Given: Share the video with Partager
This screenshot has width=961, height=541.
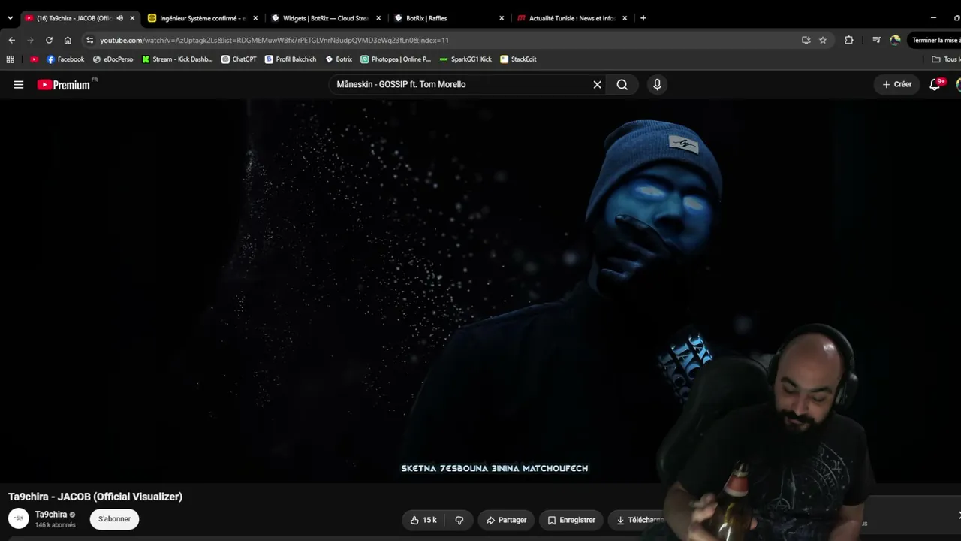Looking at the screenshot, I should pyautogui.click(x=506, y=520).
